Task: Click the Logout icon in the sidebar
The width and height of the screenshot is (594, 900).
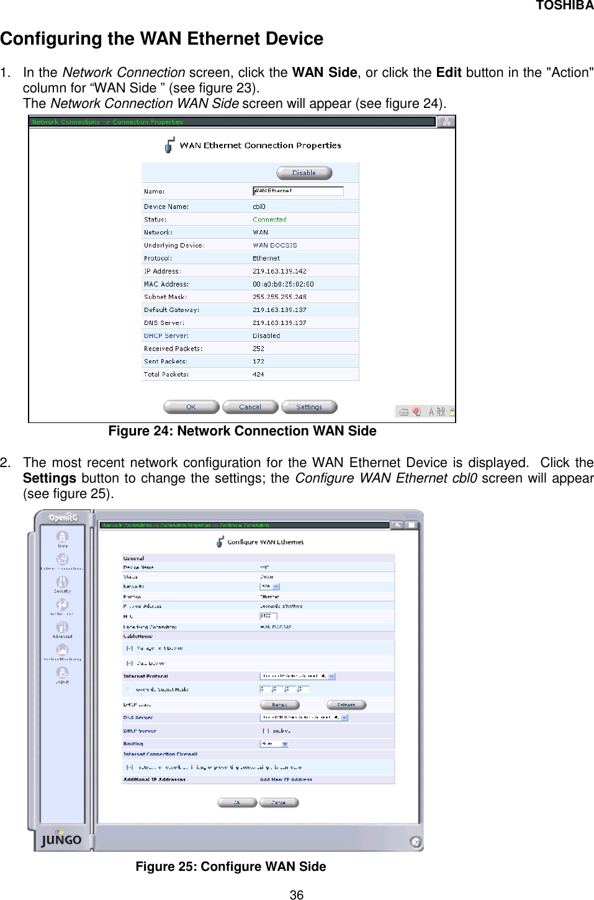Action: [x=63, y=672]
